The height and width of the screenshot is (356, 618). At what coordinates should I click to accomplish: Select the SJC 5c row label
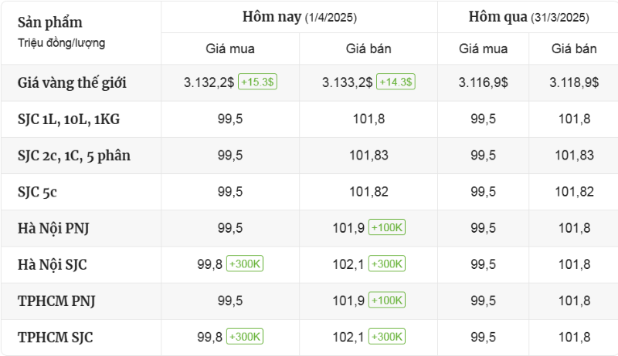click(x=37, y=192)
